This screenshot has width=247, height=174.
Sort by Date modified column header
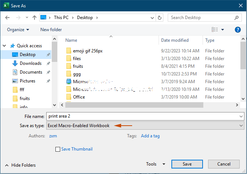pos(175,40)
